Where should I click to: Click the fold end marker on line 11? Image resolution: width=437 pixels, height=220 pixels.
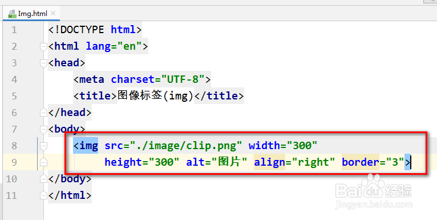click(x=43, y=195)
